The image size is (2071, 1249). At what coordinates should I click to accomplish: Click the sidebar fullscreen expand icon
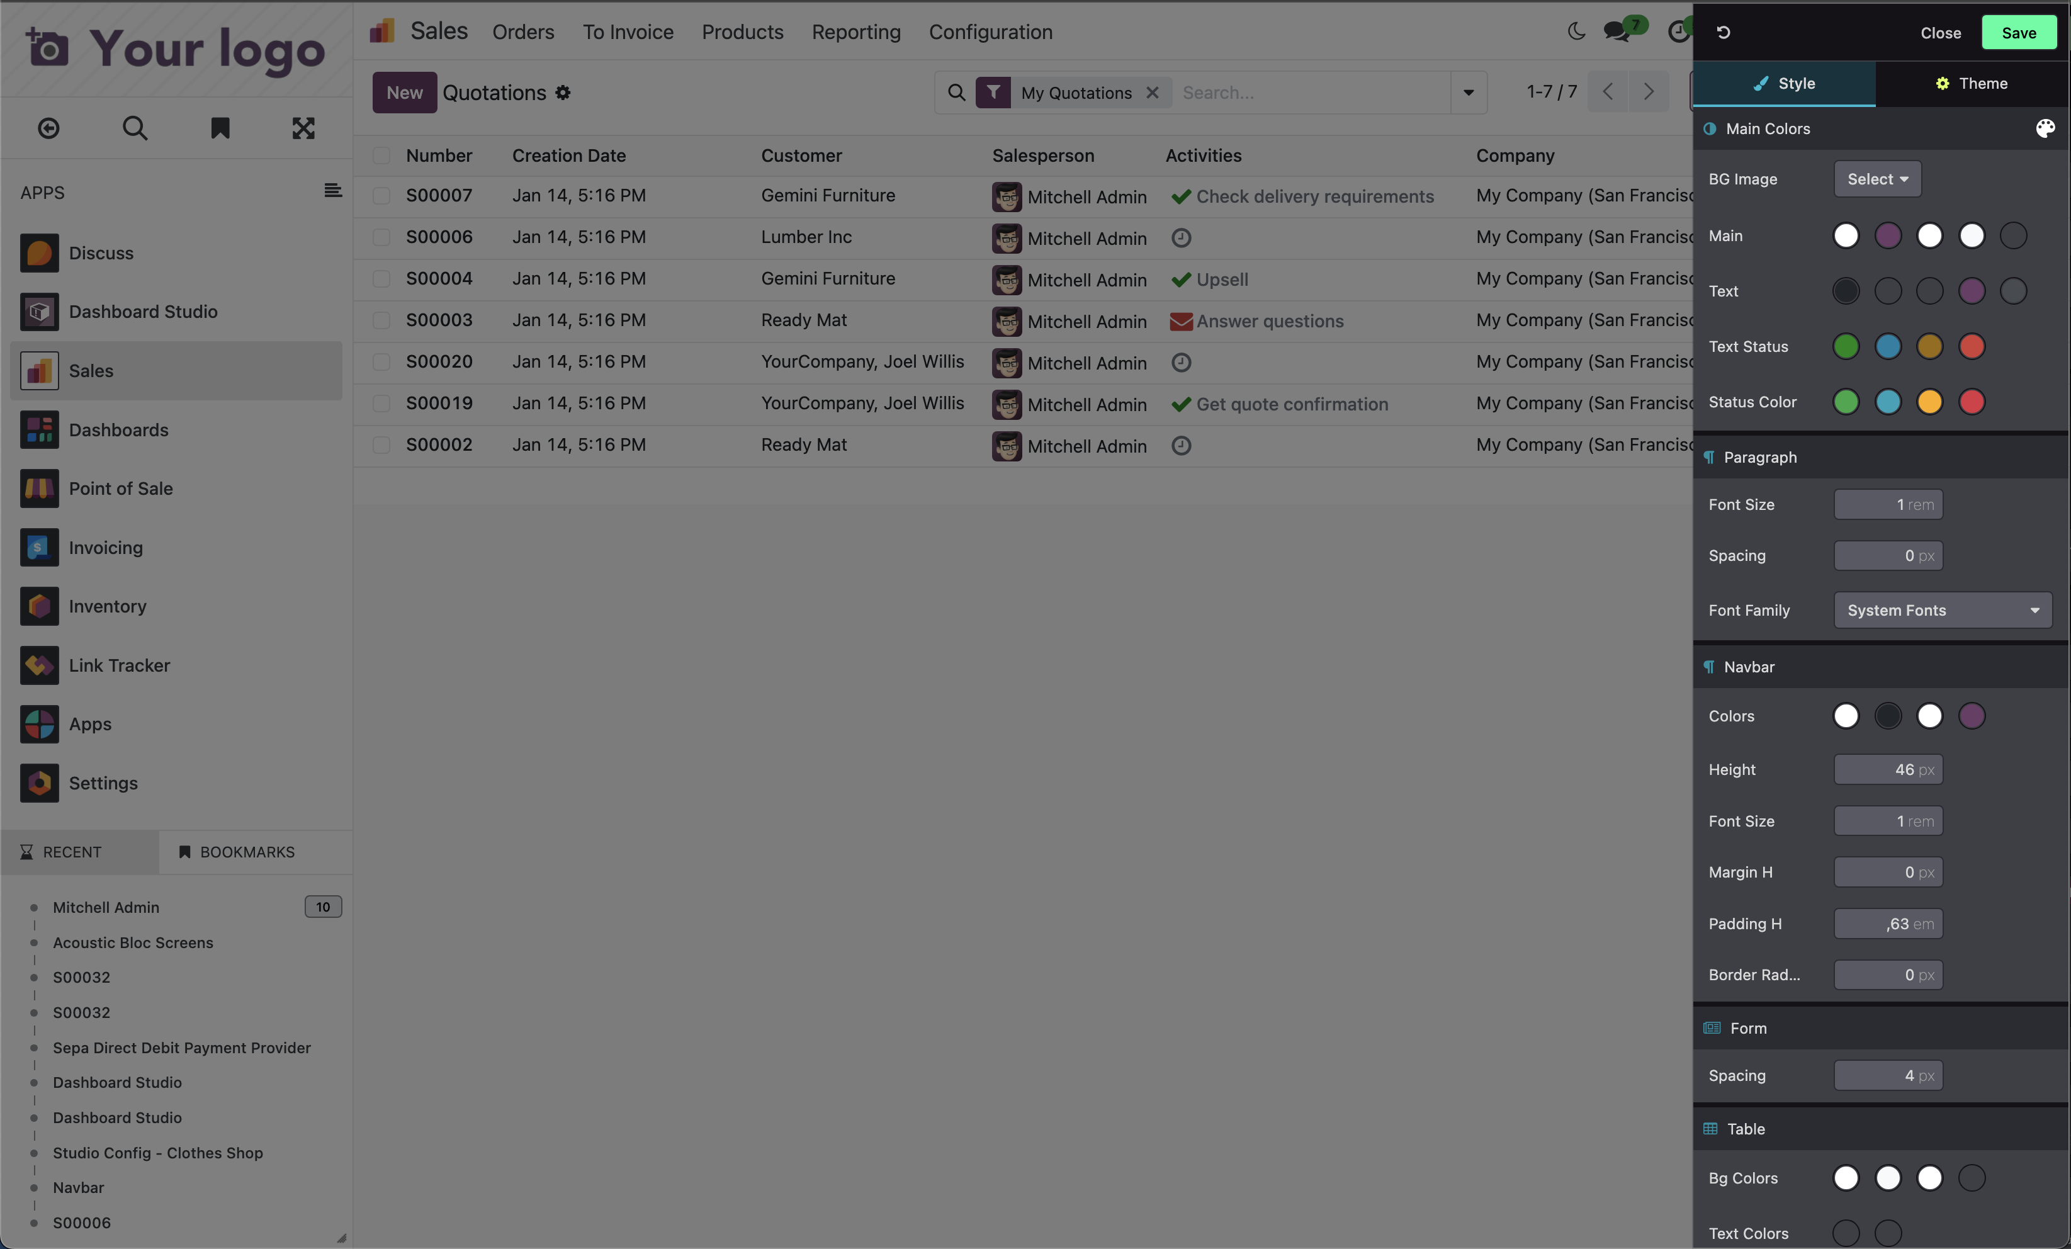click(x=303, y=128)
